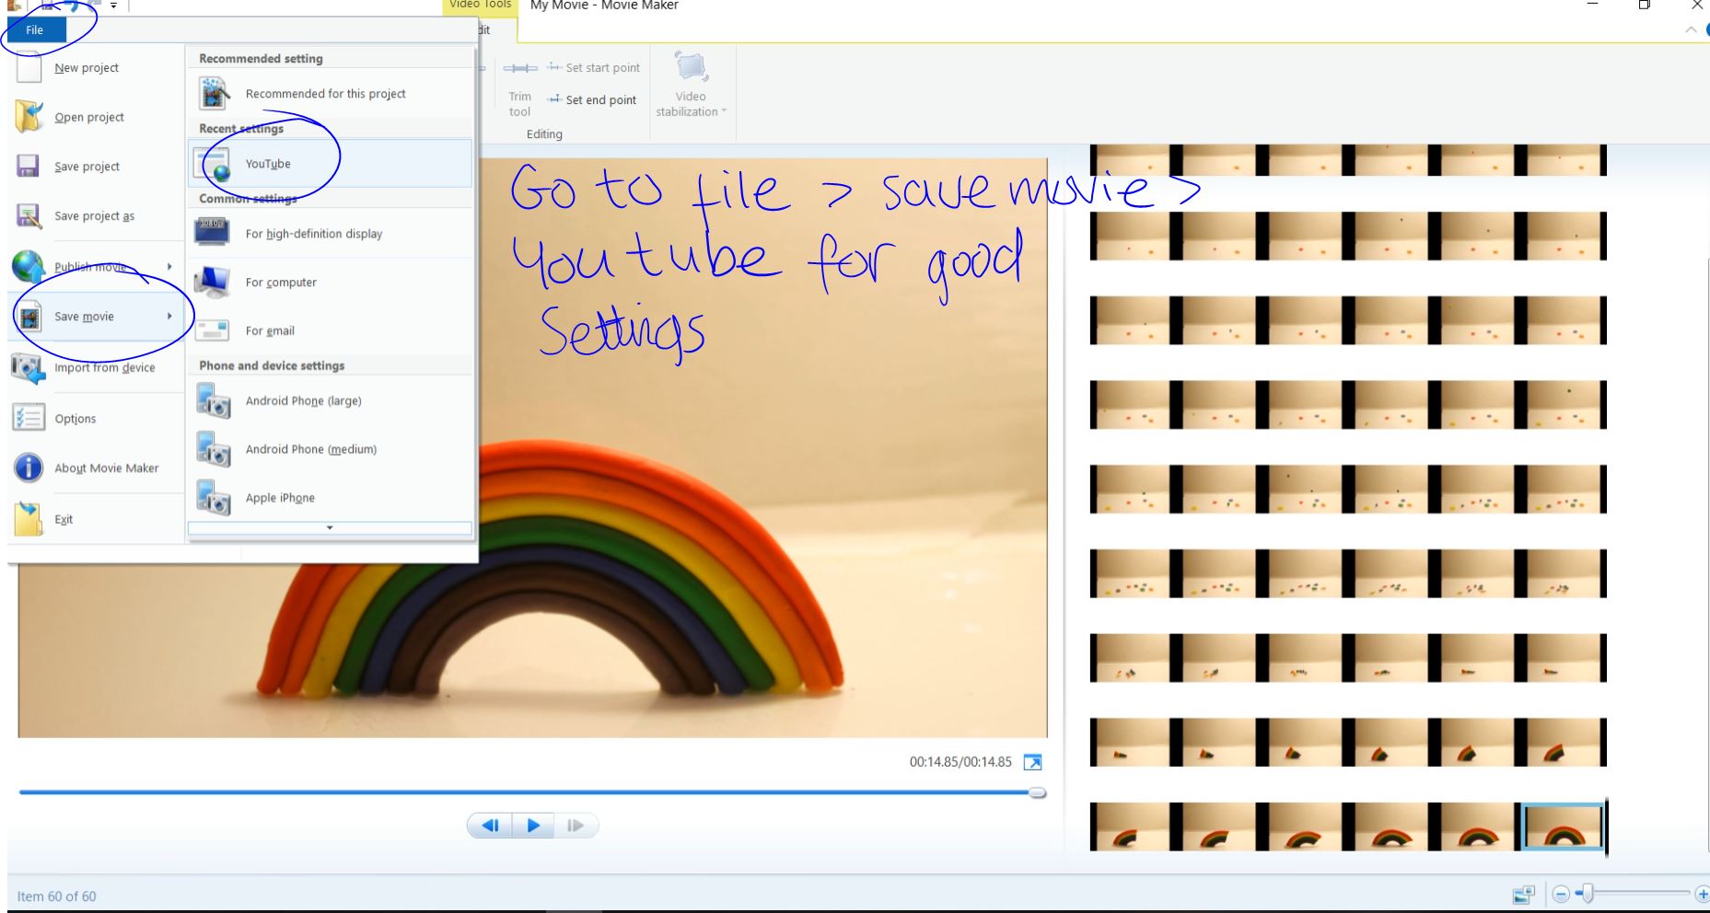
Task: Open the Video stabilization dropdown
Action: 692,86
